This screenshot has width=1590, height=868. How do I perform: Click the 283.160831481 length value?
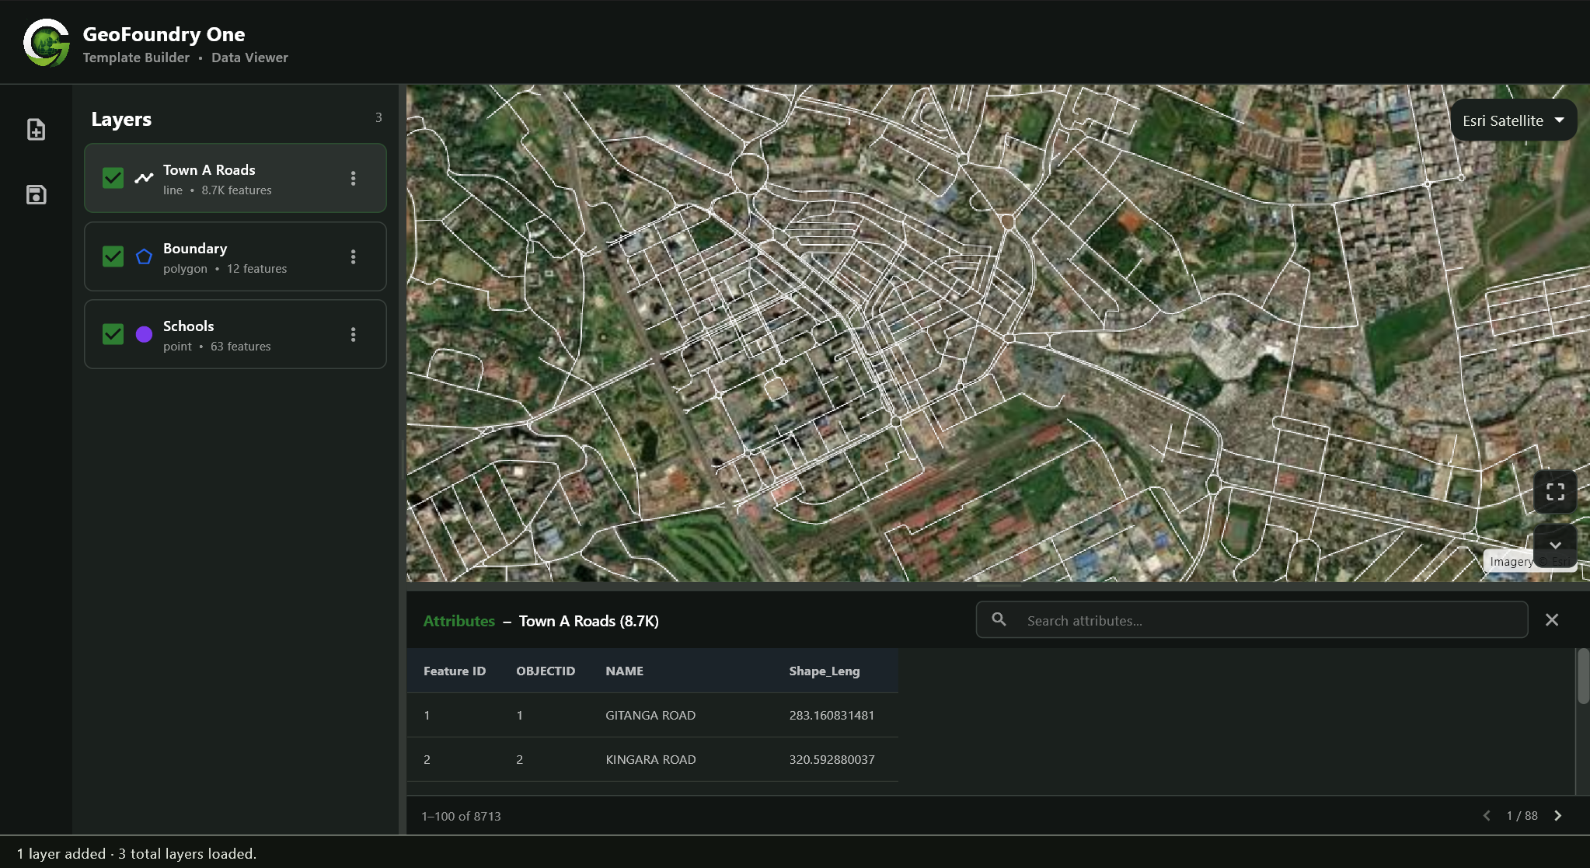[832, 715]
